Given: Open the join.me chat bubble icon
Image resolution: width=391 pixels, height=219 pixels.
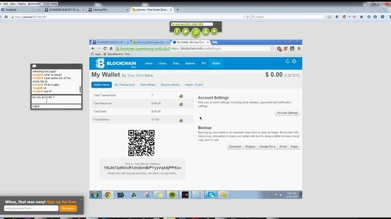Looking at the screenshot, I should pyautogui.click(x=186, y=32).
